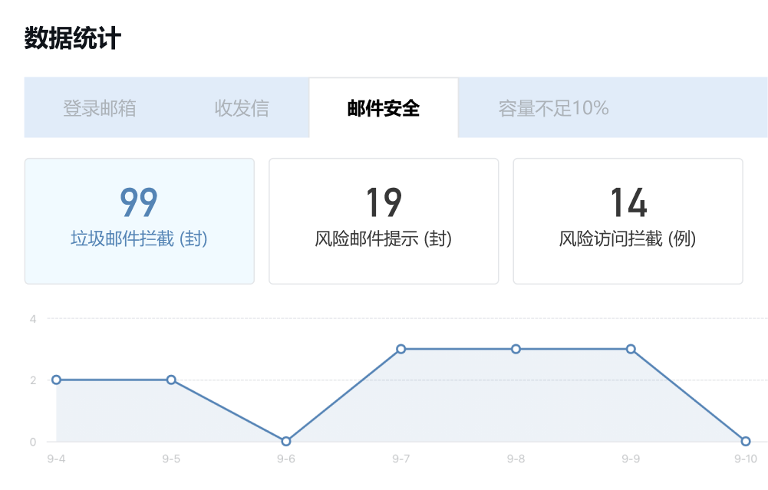Show the 风险邮件提示 (封) stat card

tap(384, 221)
